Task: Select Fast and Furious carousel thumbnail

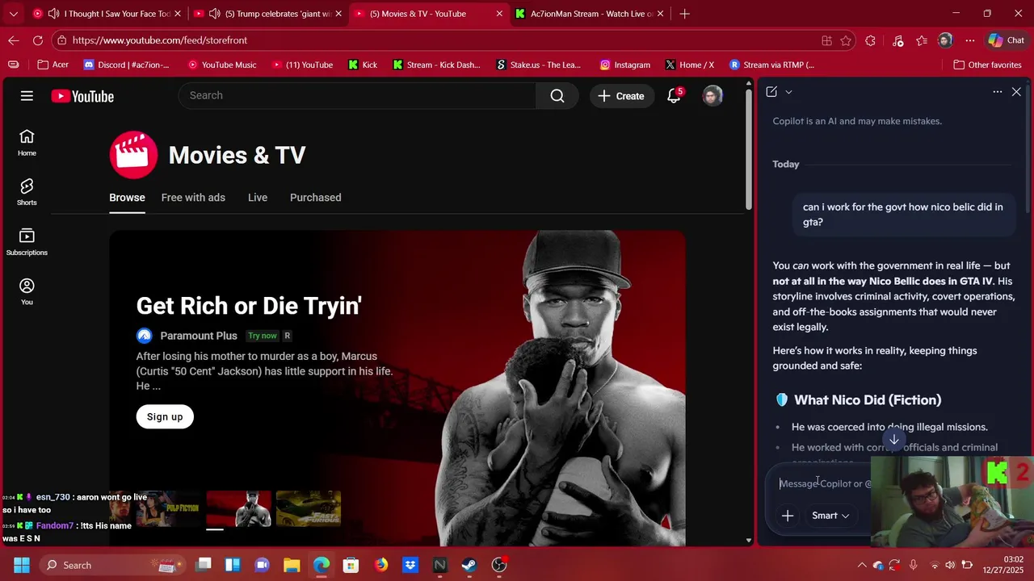Action: tap(309, 508)
